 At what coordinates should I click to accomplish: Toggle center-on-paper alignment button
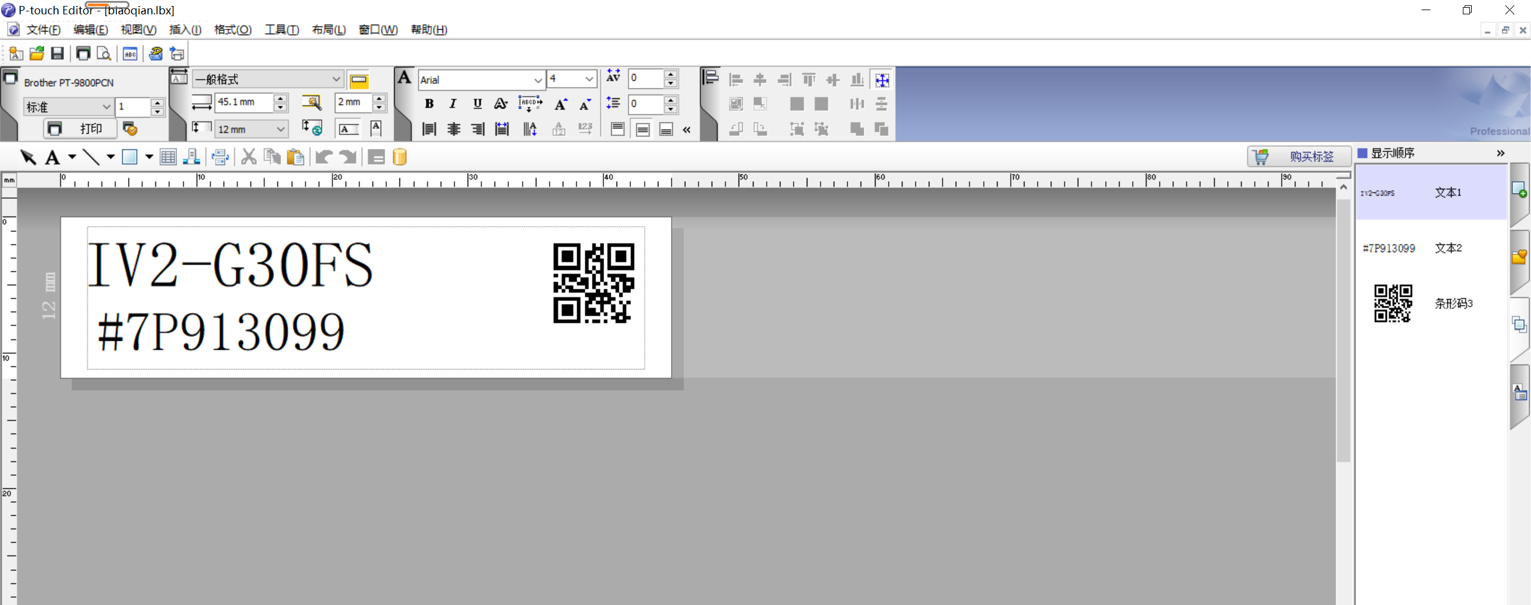[x=882, y=80]
